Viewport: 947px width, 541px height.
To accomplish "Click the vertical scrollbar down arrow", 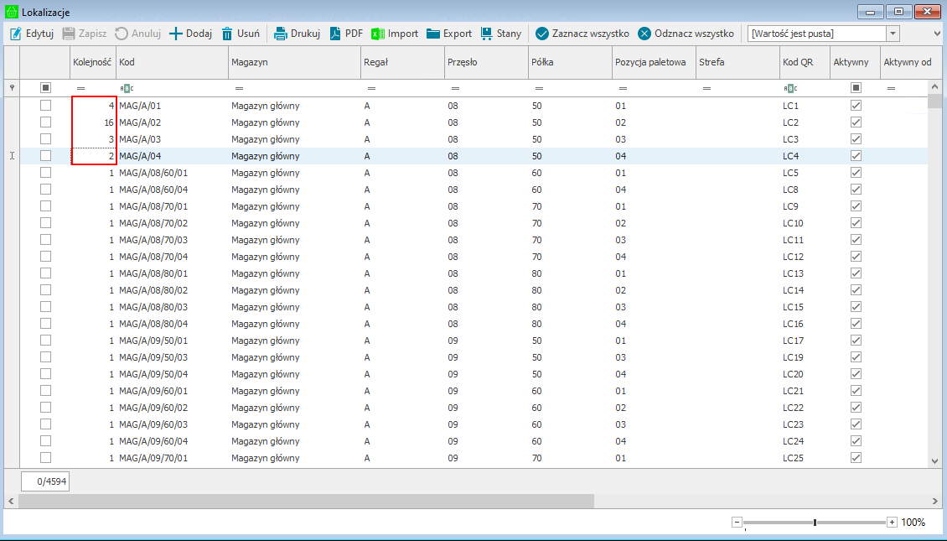I will click(934, 460).
